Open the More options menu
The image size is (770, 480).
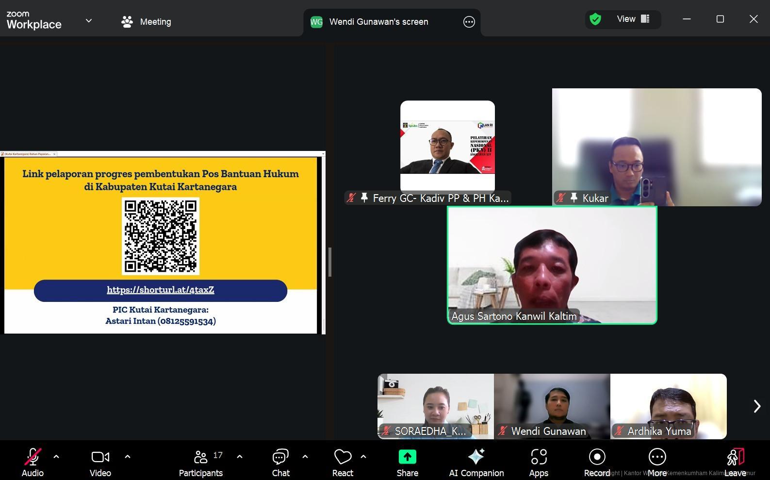[657, 463]
